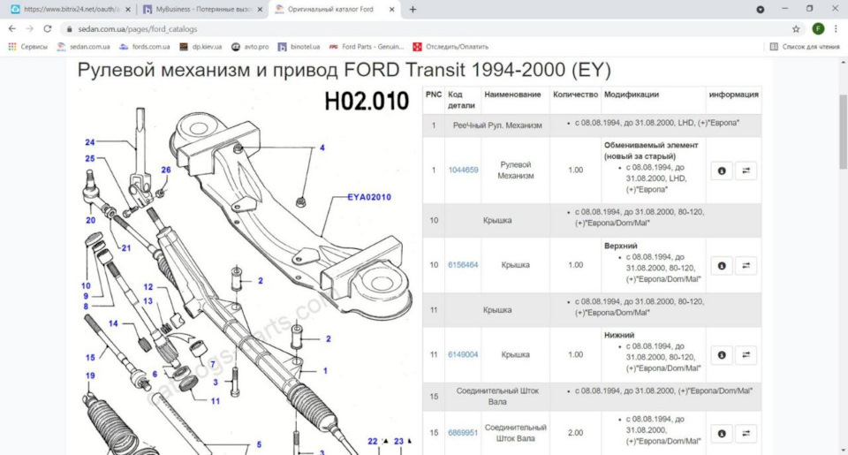Bookmark this page with star icon
The image size is (848, 455).
click(796, 29)
